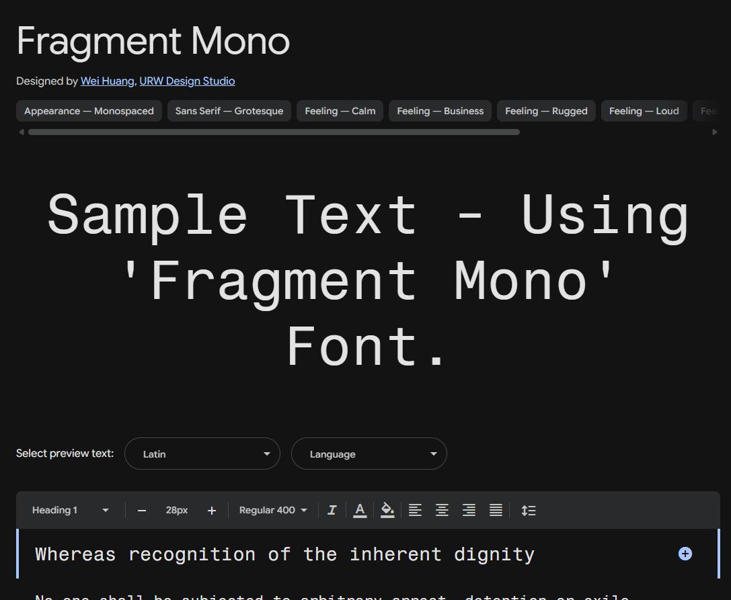Align text right
The height and width of the screenshot is (600, 731).
469,510
